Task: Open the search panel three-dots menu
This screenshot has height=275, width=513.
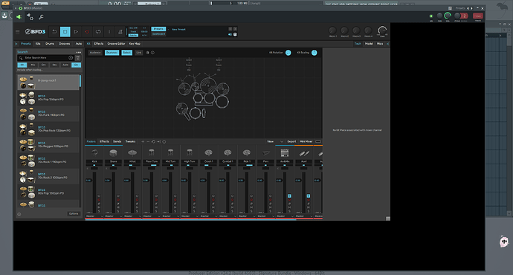Action: coord(79,52)
